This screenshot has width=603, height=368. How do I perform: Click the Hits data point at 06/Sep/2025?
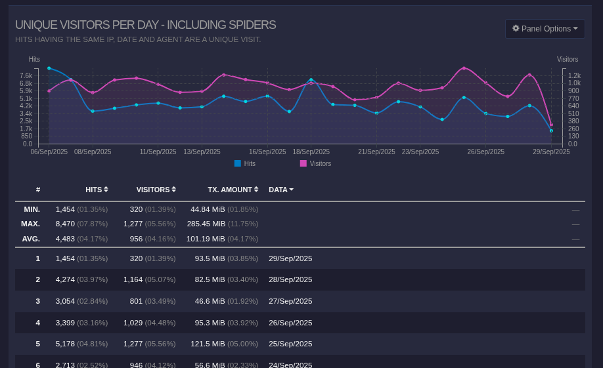pyautogui.click(x=49, y=68)
